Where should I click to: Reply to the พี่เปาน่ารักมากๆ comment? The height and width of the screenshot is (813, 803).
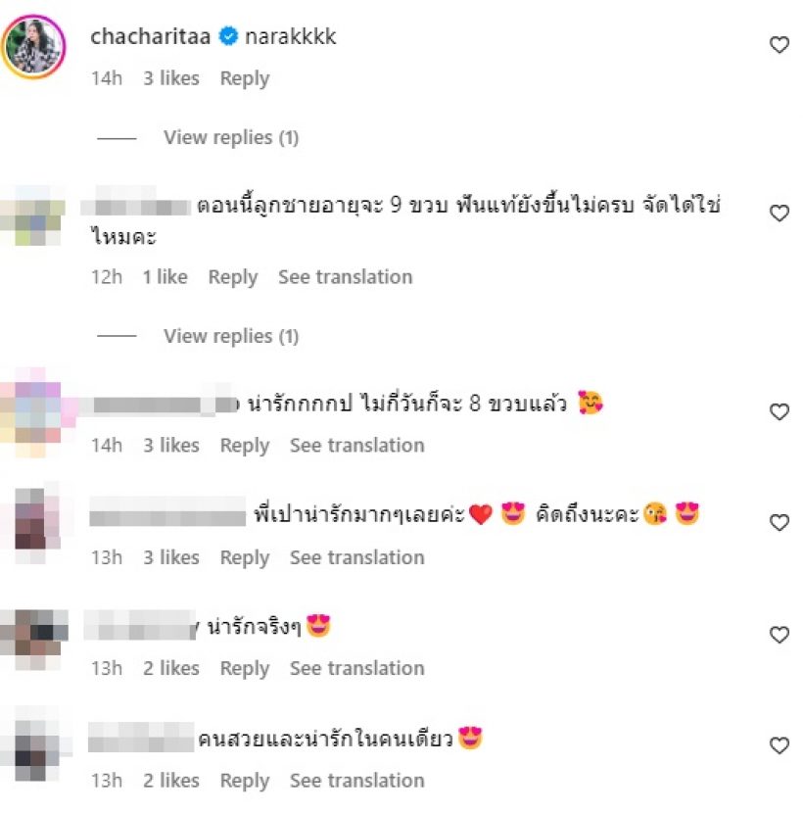pos(245,558)
